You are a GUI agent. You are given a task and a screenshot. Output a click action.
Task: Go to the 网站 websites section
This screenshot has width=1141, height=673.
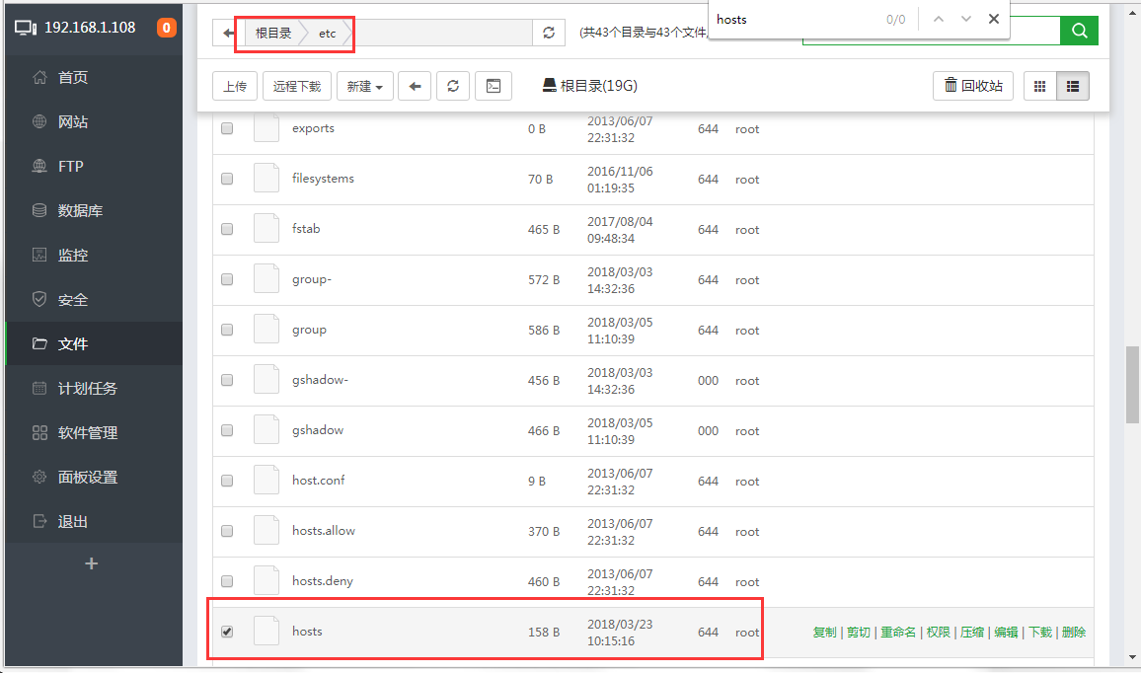pos(73,121)
